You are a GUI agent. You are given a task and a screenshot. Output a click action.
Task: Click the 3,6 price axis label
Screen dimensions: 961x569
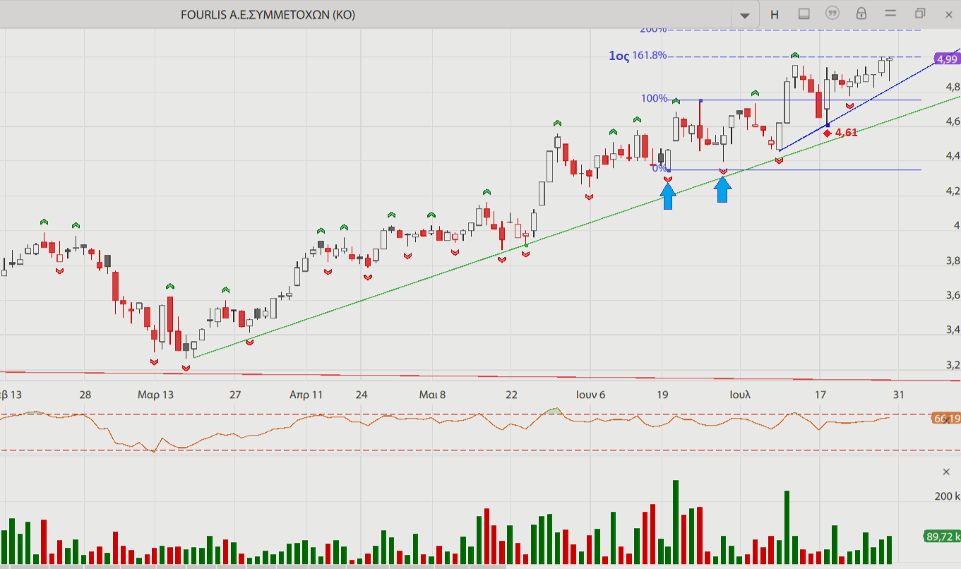pyautogui.click(x=953, y=295)
